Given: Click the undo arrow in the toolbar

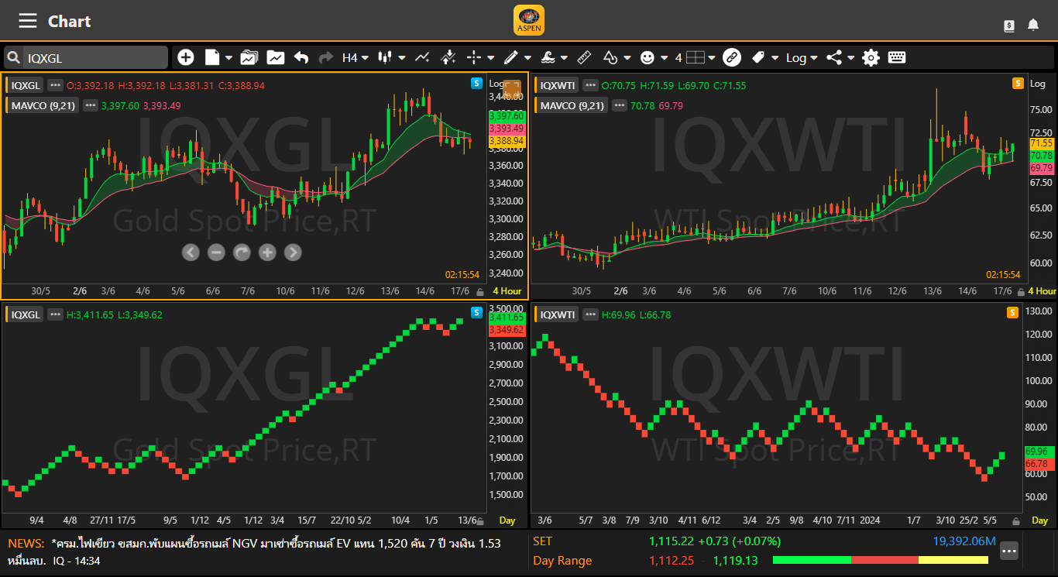Looking at the screenshot, I should click(301, 57).
